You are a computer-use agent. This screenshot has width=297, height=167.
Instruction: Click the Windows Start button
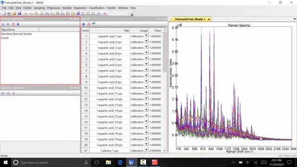(x=6, y=162)
